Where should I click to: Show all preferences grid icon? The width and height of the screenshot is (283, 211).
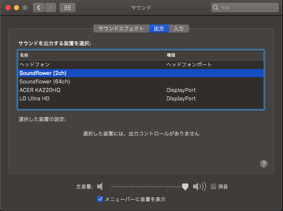click(x=68, y=8)
